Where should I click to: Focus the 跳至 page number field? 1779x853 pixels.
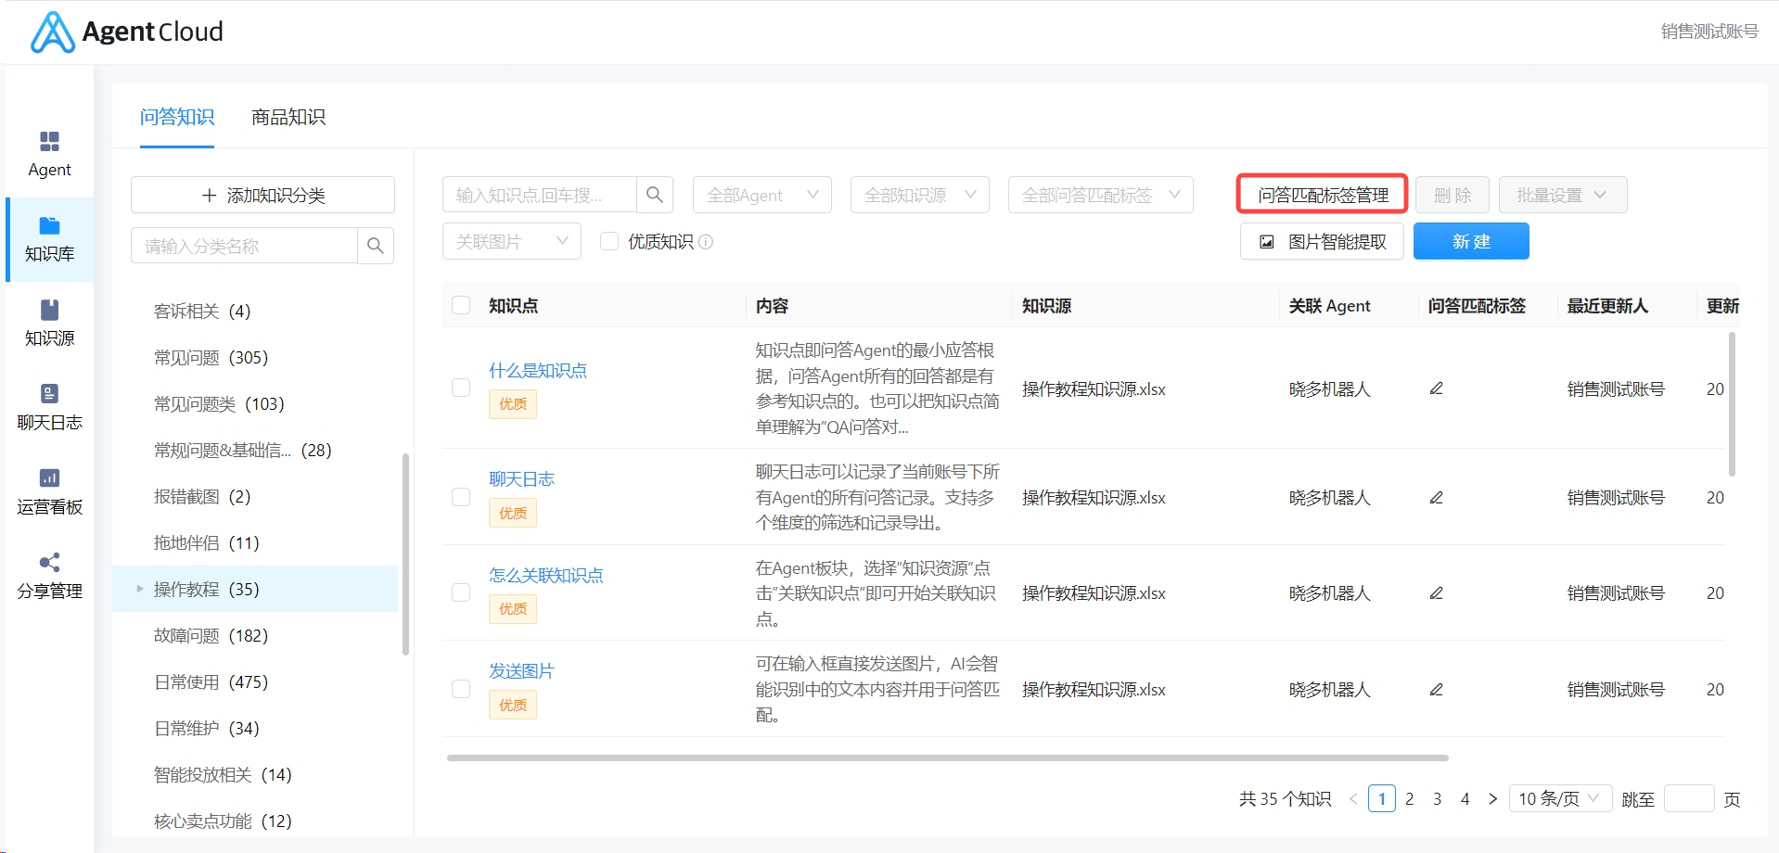[x=1689, y=798]
